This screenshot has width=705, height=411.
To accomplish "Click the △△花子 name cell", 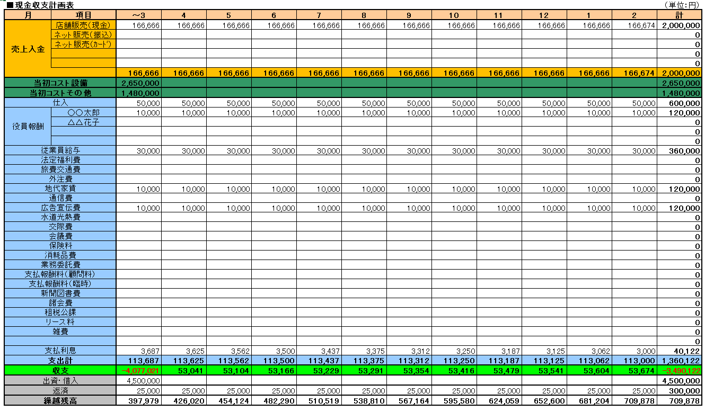I will point(83,122).
